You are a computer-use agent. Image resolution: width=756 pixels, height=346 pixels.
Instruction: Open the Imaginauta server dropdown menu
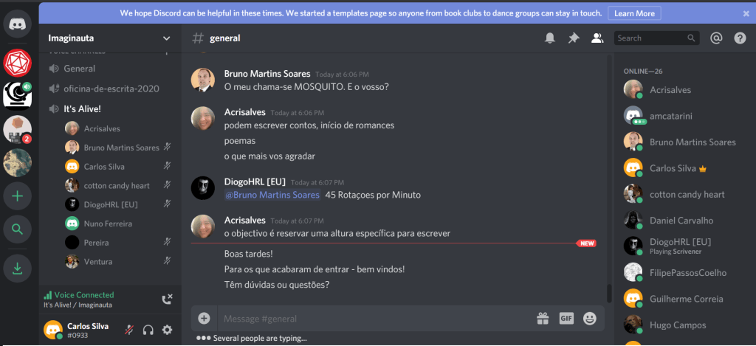166,38
